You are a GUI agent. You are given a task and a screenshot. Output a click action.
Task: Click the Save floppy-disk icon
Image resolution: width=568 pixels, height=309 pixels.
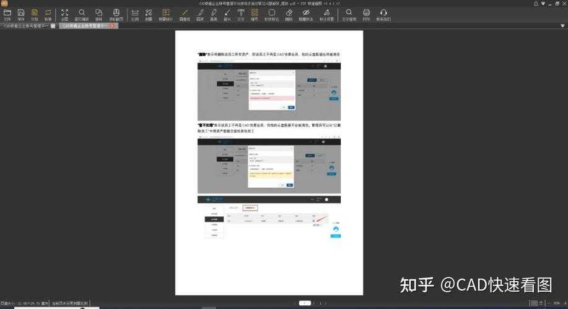tap(20, 14)
